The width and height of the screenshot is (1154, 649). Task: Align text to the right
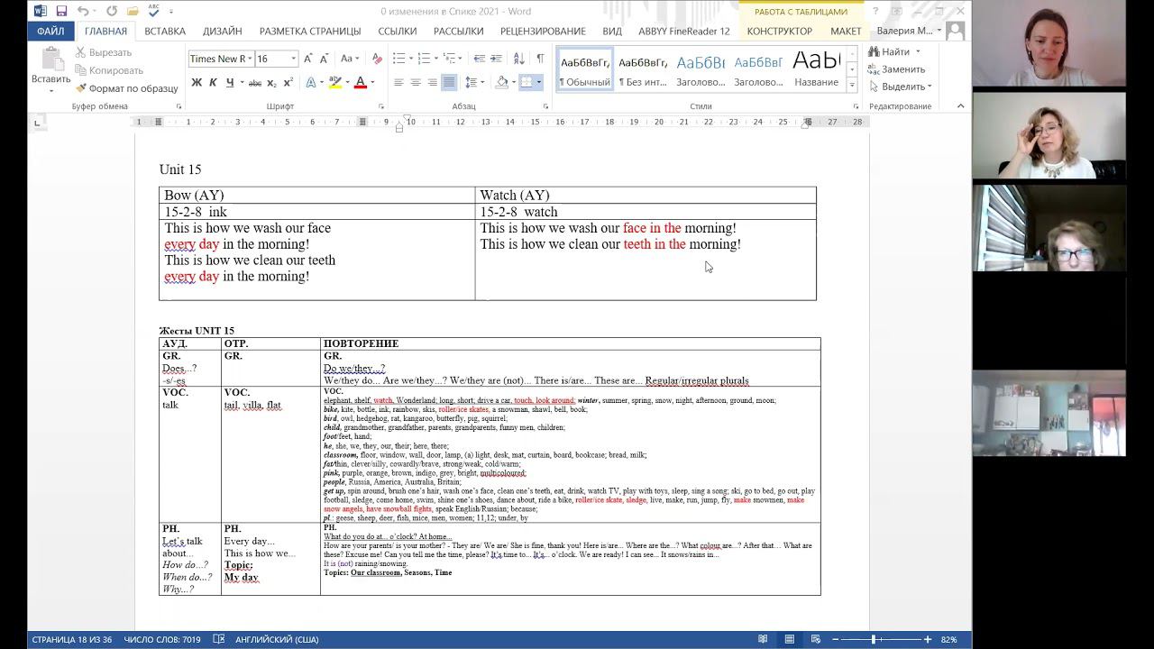432,83
